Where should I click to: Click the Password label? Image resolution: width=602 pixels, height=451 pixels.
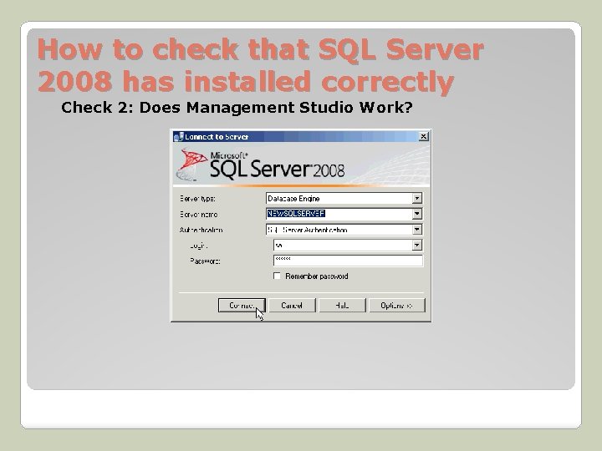(205, 261)
